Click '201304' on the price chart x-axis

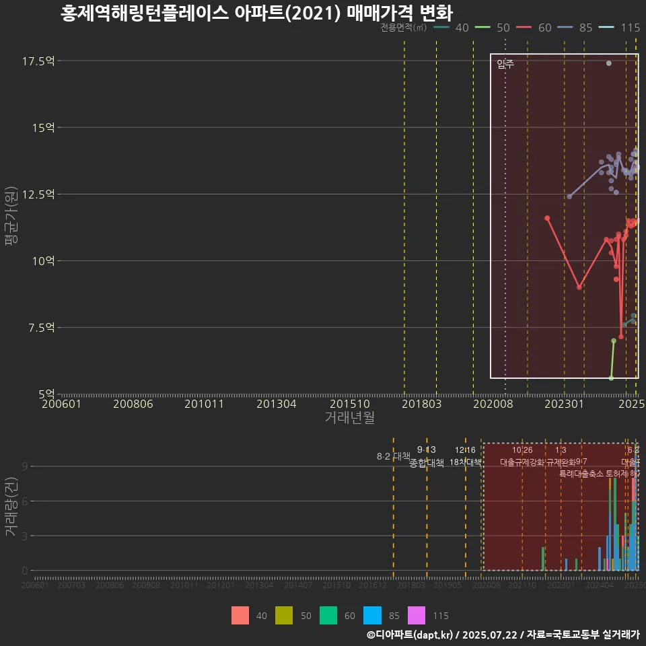coord(277,404)
